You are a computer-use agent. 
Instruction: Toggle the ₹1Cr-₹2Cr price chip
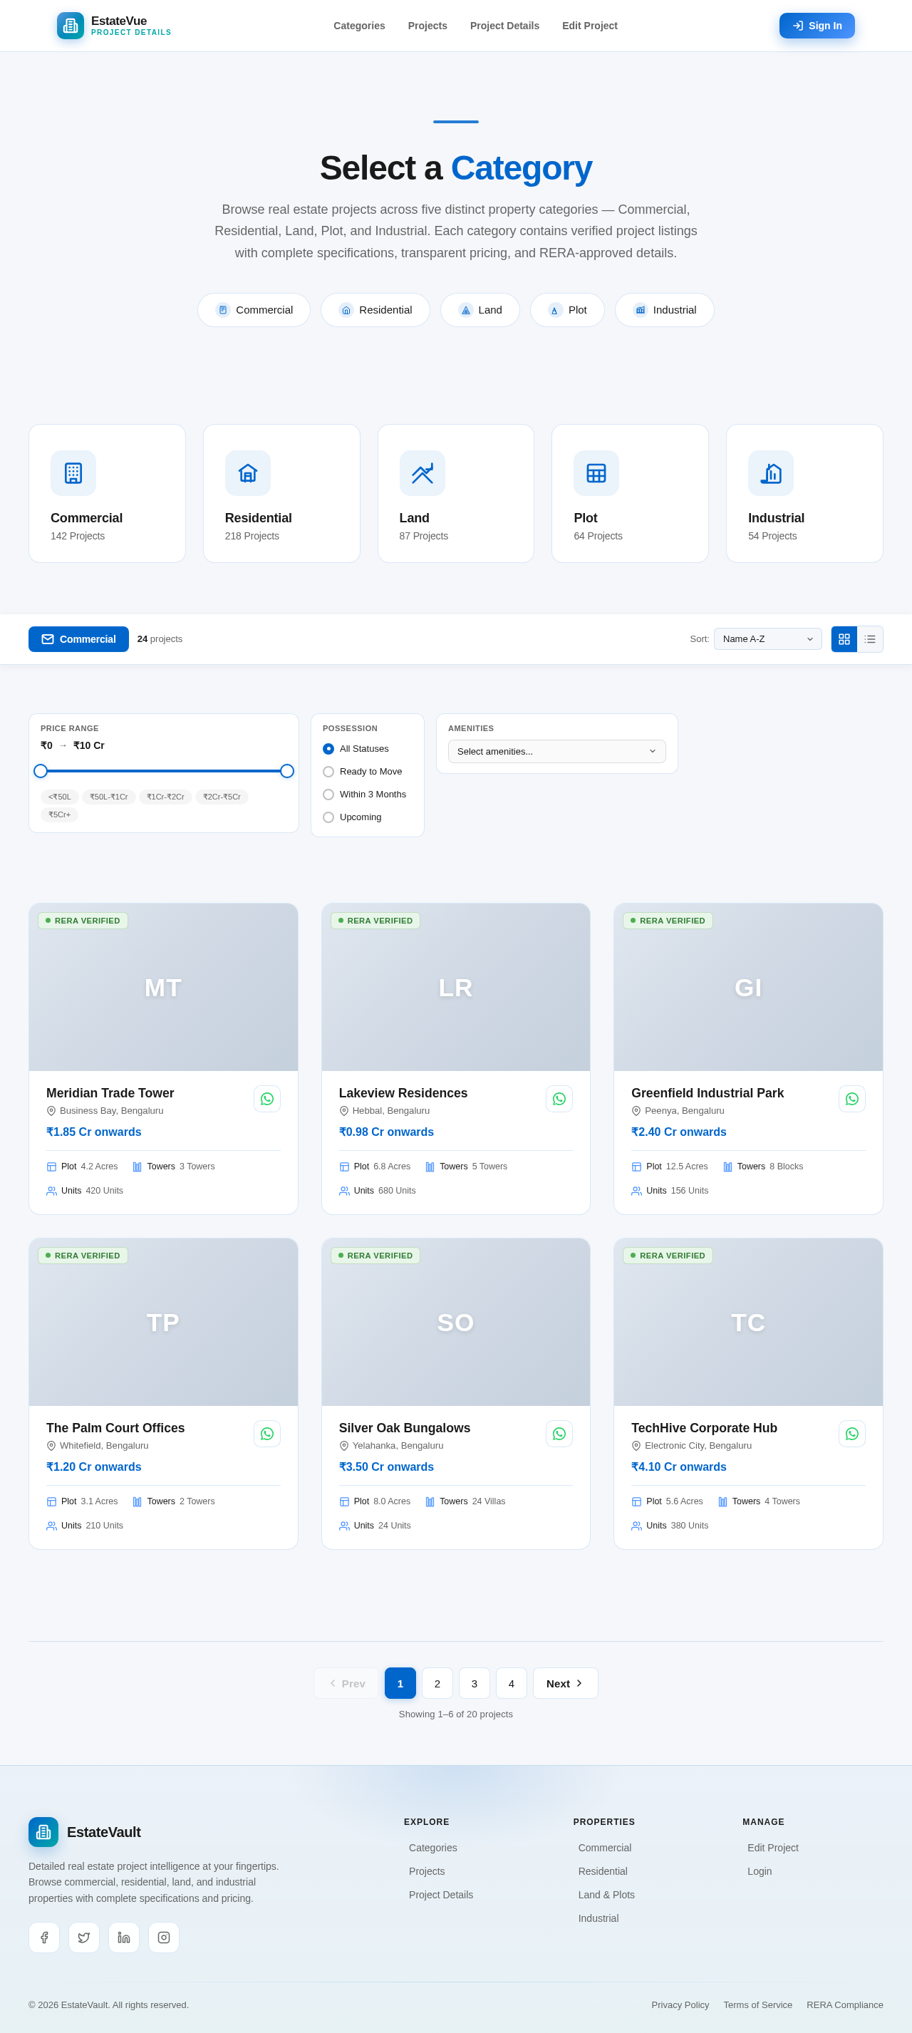pyautogui.click(x=166, y=796)
